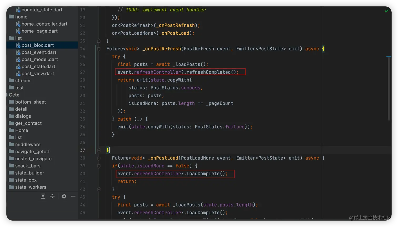398x227 pixels.
Task: Expand the test folder
Action: (16, 88)
